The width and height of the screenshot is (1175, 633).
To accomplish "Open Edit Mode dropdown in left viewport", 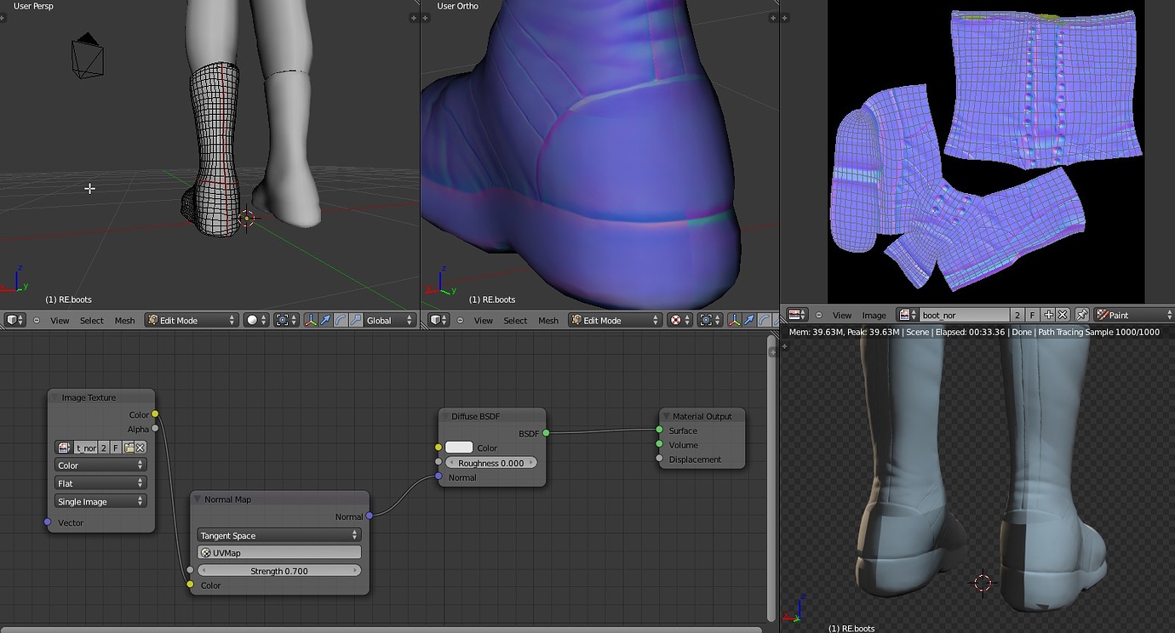I will (191, 320).
